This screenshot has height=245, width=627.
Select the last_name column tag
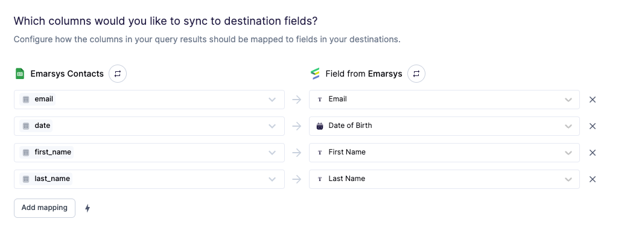pos(46,179)
